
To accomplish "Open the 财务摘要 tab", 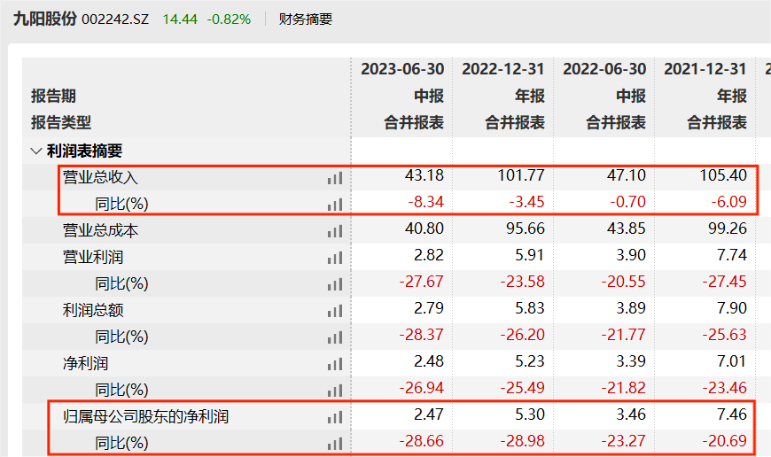I will [x=306, y=19].
